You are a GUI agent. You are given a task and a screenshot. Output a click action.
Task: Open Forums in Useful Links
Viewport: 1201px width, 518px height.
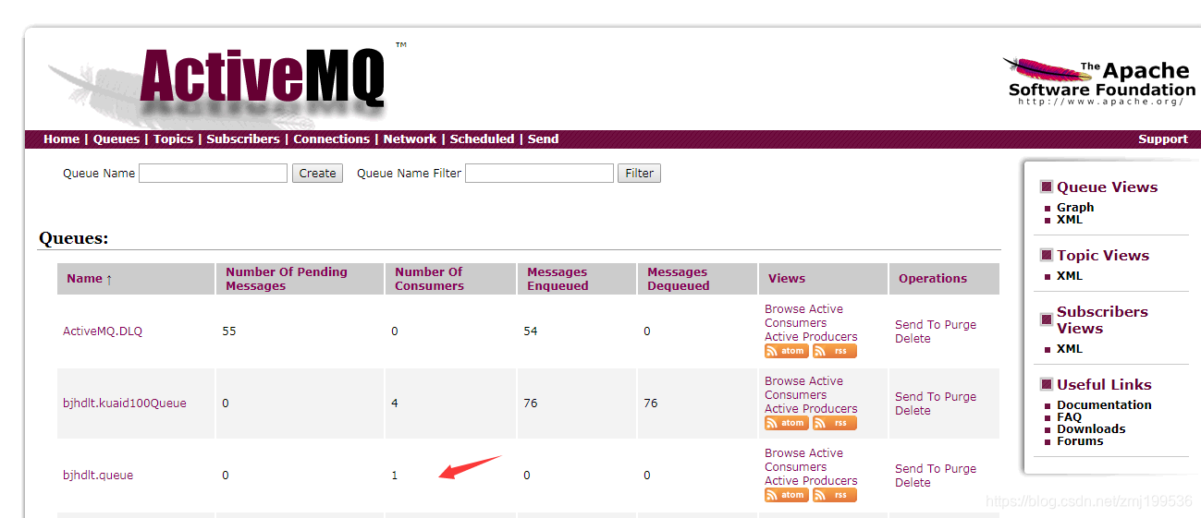[x=1080, y=441]
